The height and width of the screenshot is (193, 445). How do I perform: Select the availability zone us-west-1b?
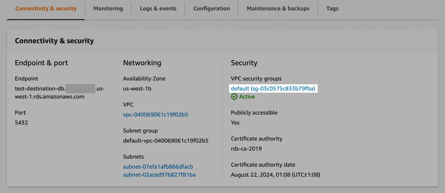pos(137,89)
